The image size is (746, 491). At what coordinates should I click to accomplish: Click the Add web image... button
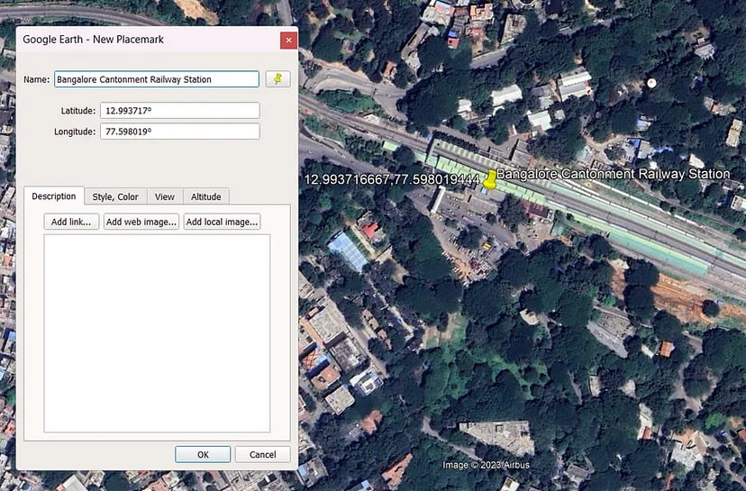[141, 222]
